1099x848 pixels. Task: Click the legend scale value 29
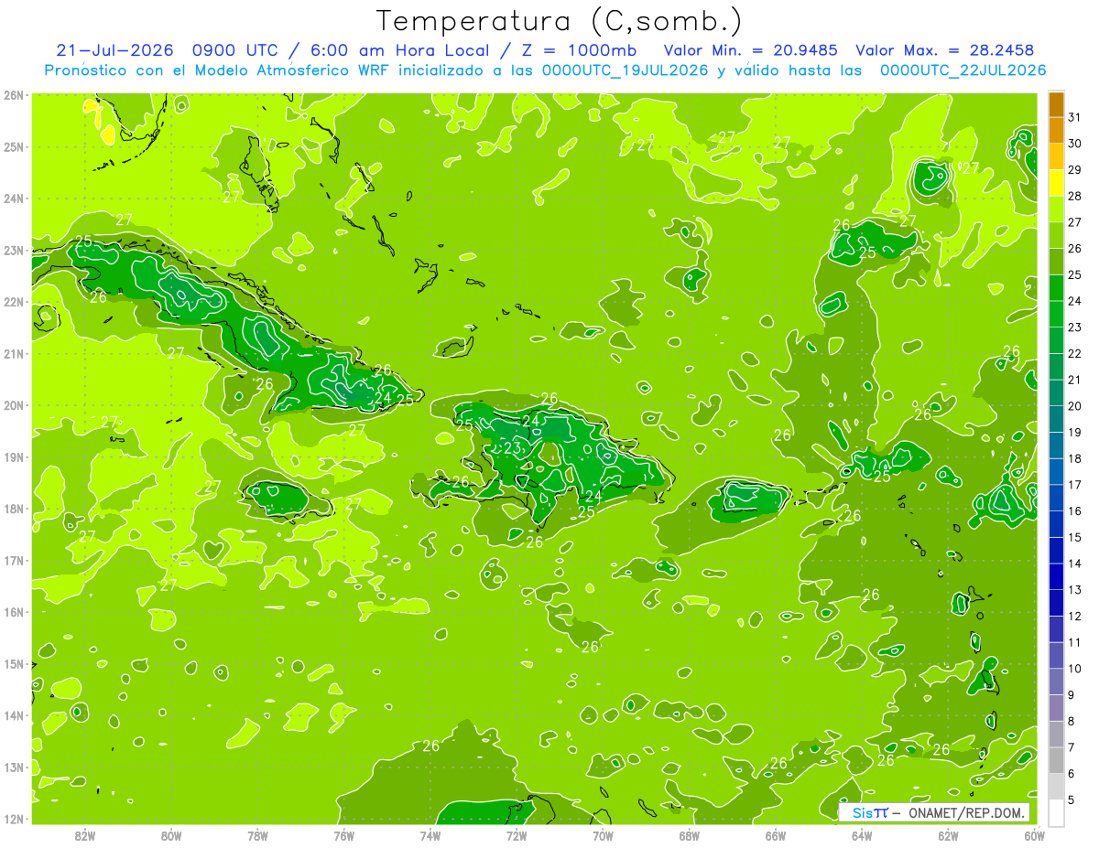pos(1075,170)
